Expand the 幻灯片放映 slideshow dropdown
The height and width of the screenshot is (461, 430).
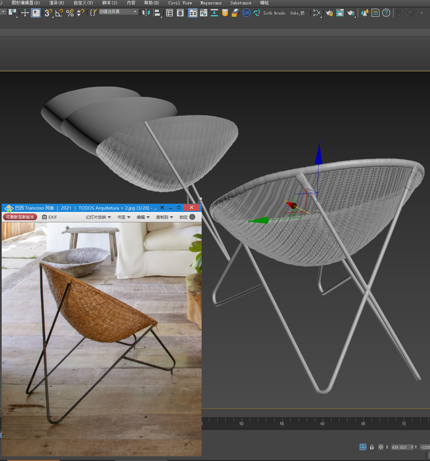[98, 217]
